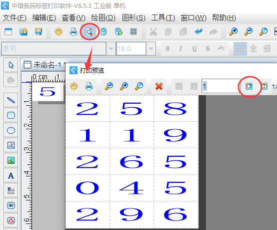Screen dimensions: 277x230
Task: Select the ellipse drawing tool
Action: click(11, 130)
